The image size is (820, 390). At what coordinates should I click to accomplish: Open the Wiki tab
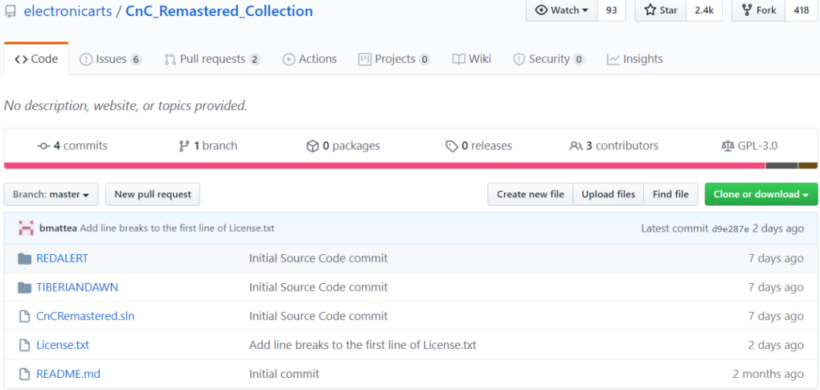tap(471, 59)
